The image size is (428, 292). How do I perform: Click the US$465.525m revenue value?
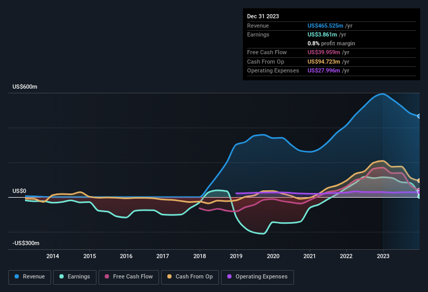pos(325,26)
